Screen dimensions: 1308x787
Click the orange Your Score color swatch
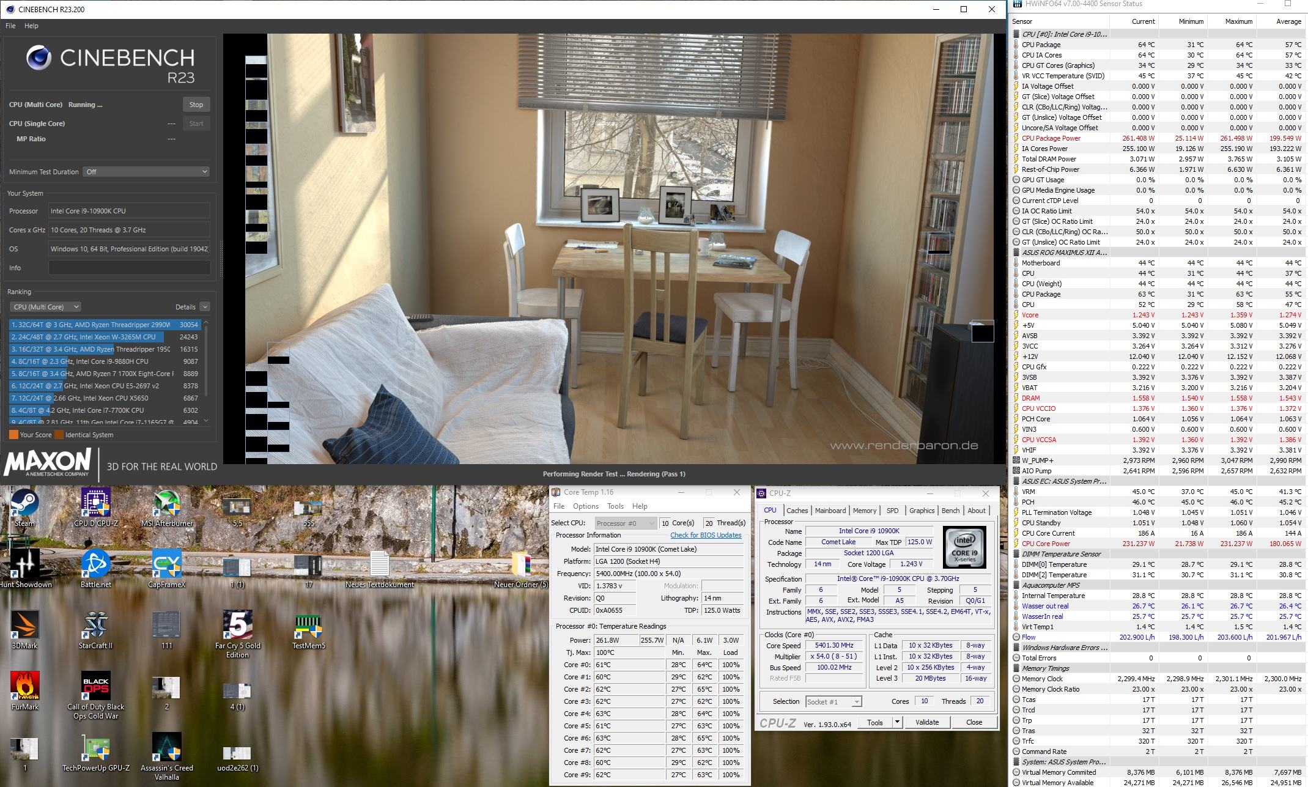pos(13,435)
